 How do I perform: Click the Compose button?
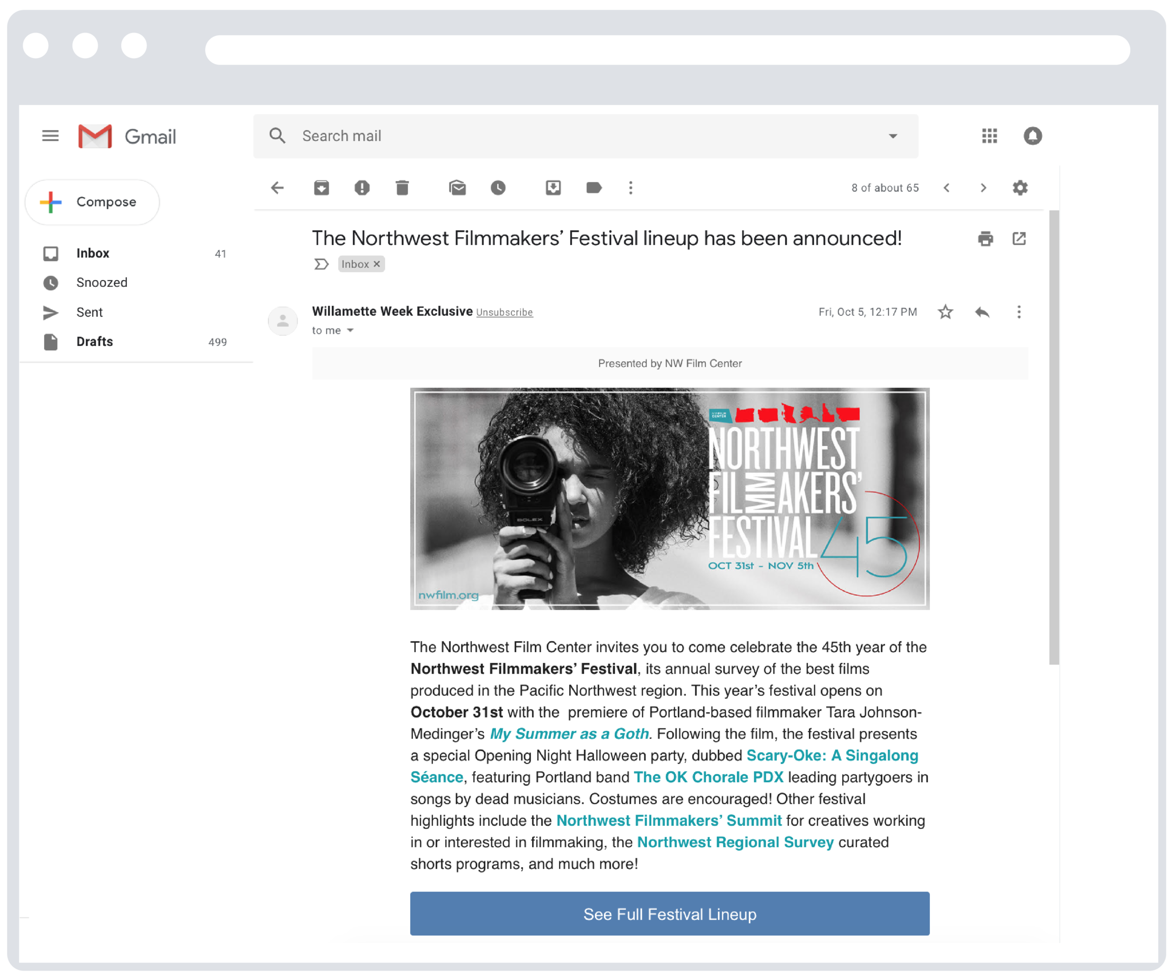tap(92, 202)
